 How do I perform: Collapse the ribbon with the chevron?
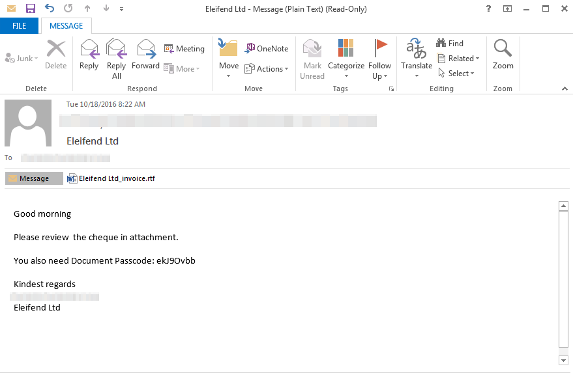565,89
